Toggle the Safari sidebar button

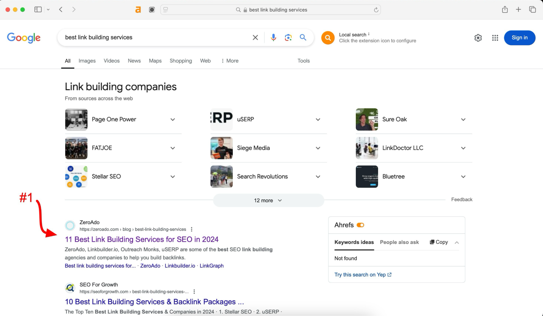pos(38,10)
